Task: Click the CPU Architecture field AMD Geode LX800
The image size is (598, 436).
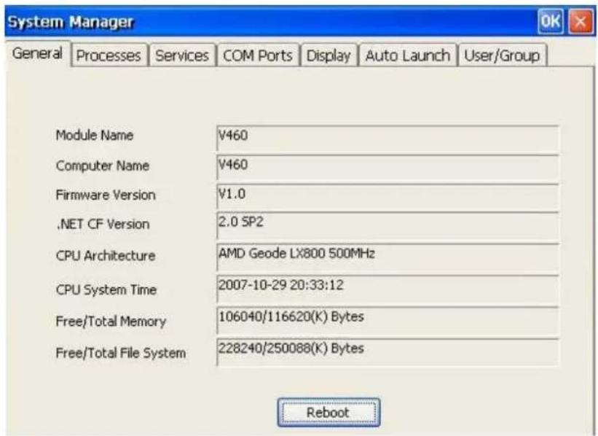Action: point(387,257)
